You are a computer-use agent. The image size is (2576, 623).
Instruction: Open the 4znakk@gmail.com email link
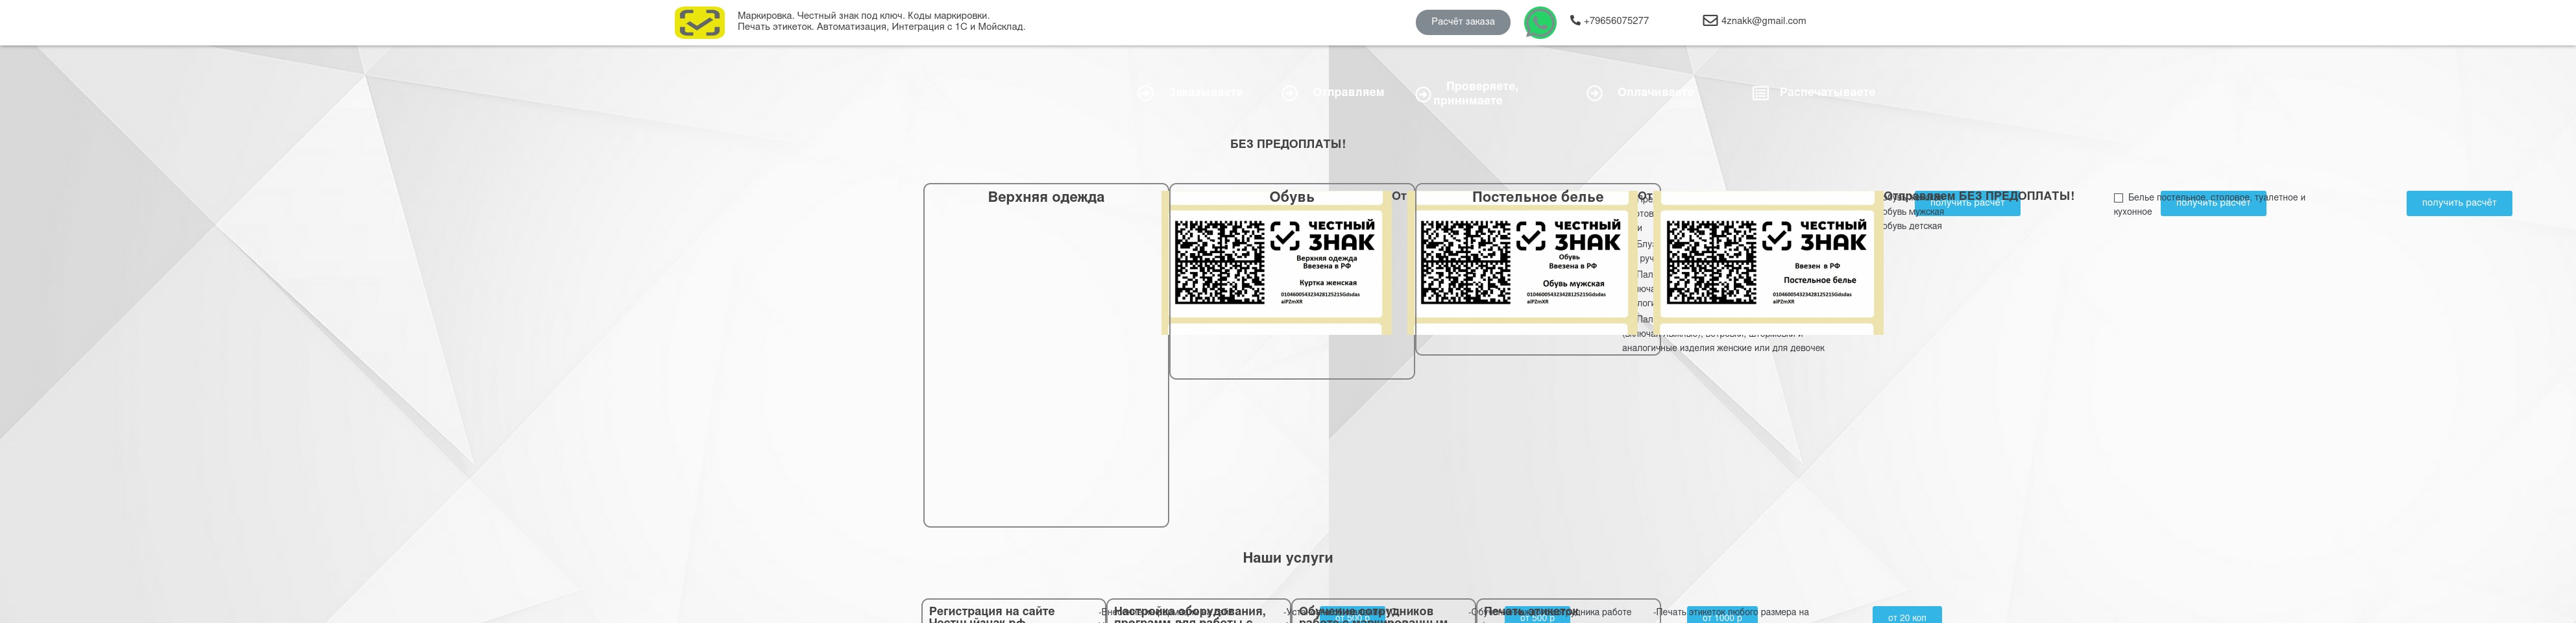point(1763,20)
